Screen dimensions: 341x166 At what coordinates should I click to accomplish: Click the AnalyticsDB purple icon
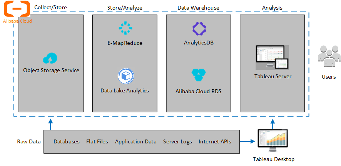coord(199,29)
